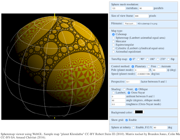Enable the Animate checkbox
The image size is (180, 140).
pos(159,66)
